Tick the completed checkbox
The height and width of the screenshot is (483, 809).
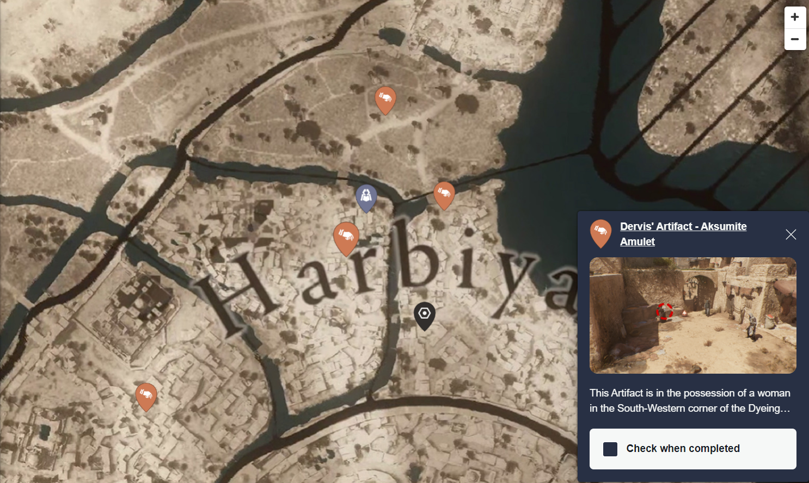pos(610,449)
